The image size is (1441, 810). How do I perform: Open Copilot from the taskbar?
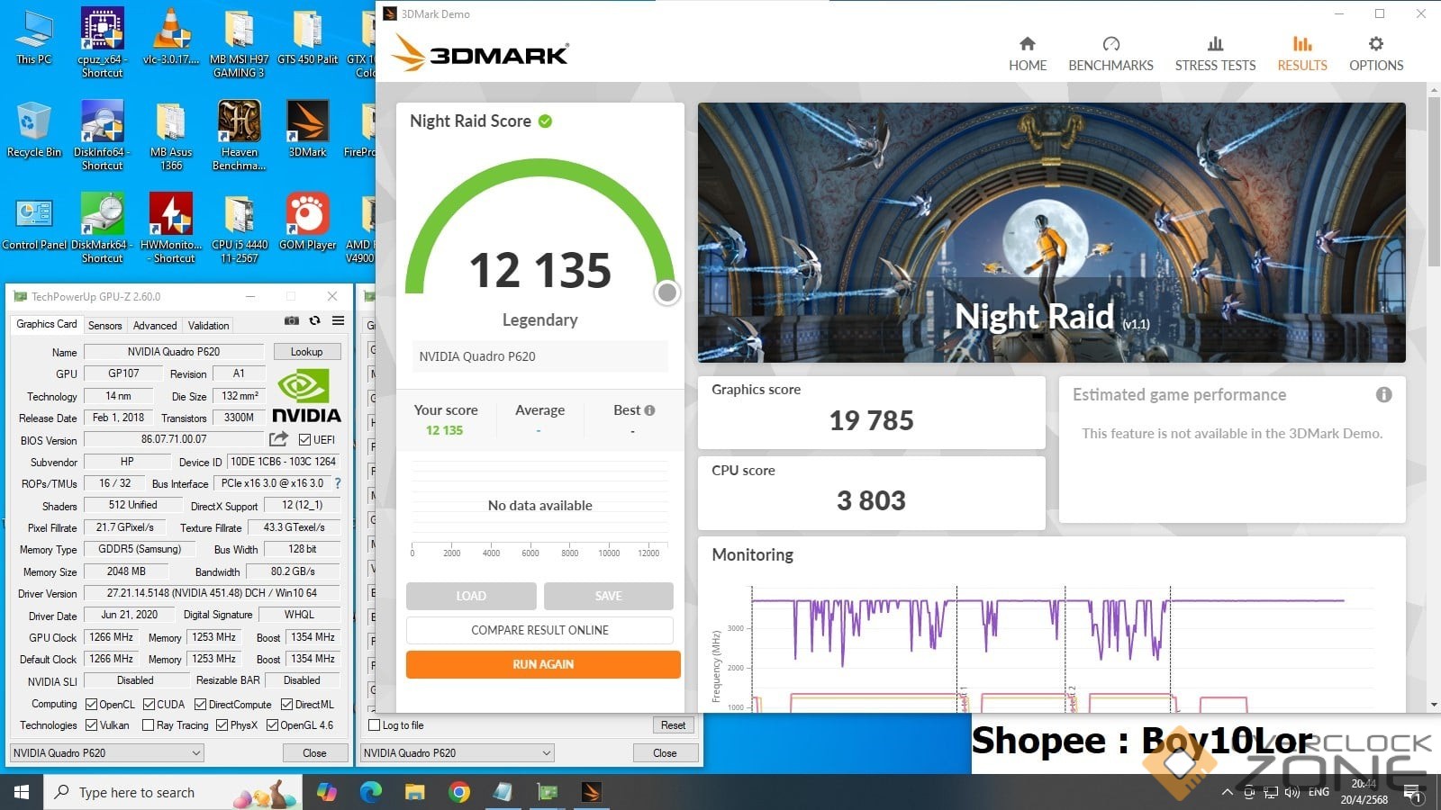coord(326,792)
